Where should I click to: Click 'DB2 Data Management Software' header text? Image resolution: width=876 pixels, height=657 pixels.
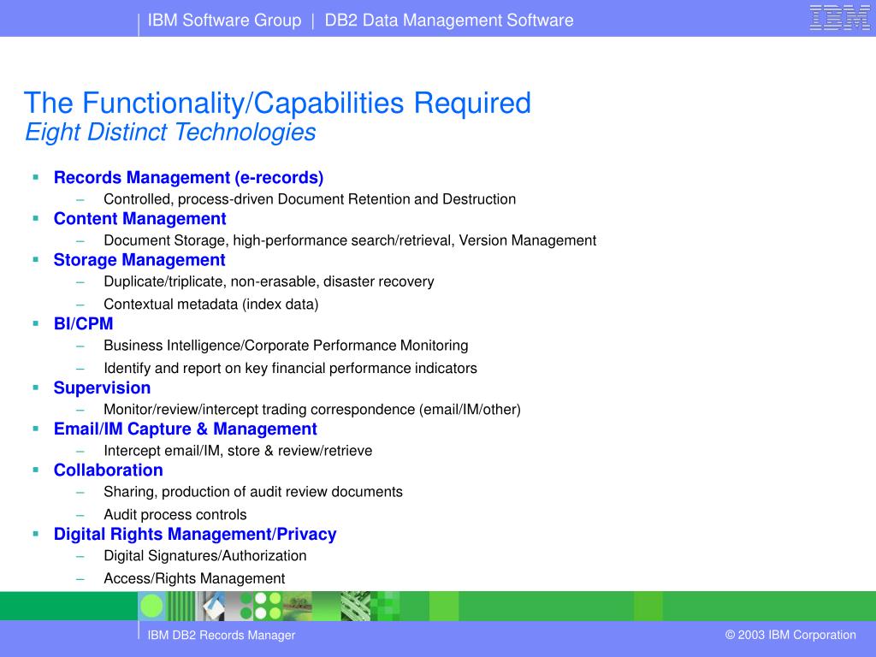click(449, 21)
